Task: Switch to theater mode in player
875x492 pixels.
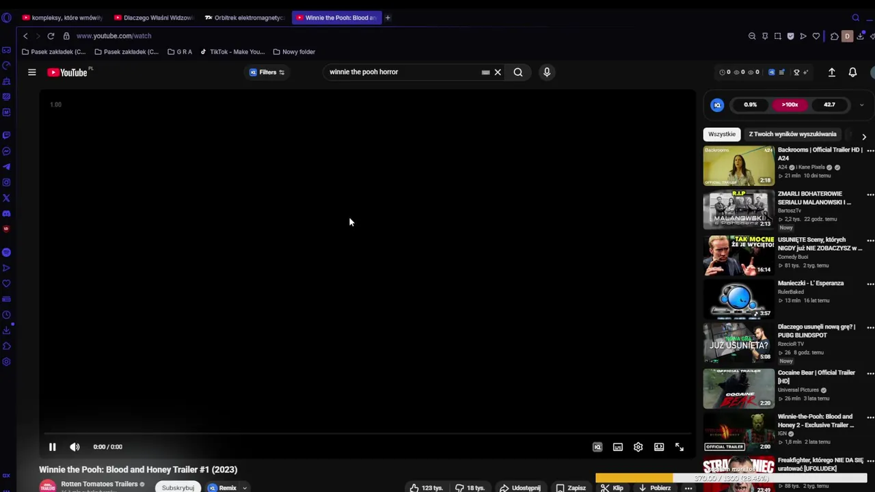Action: (659, 447)
